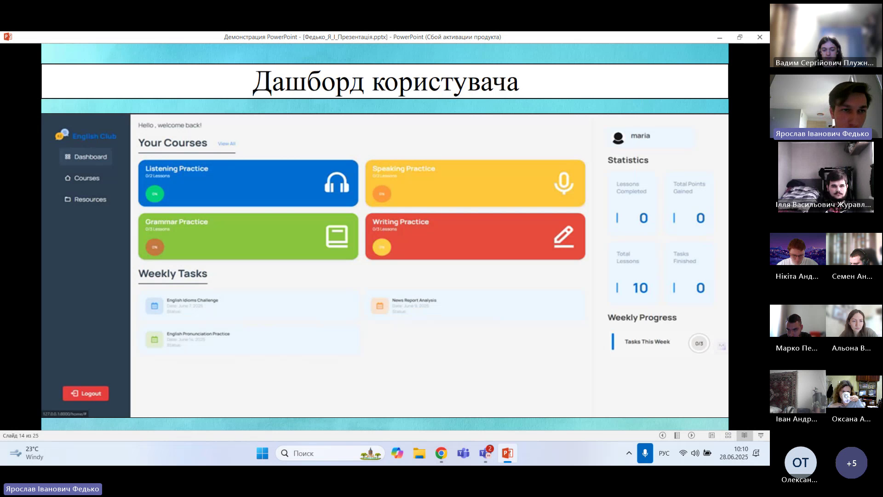Expand hidden system tray icons chevron

coord(629,453)
